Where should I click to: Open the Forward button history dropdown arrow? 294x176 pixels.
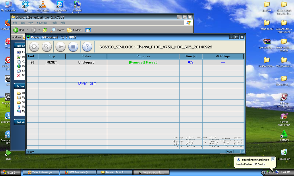39,30
